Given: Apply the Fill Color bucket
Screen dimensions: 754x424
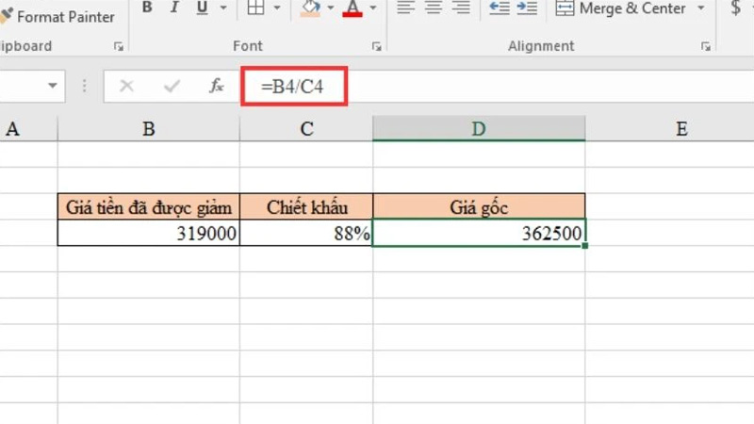Looking at the screenshot, I should click(310, 8).
